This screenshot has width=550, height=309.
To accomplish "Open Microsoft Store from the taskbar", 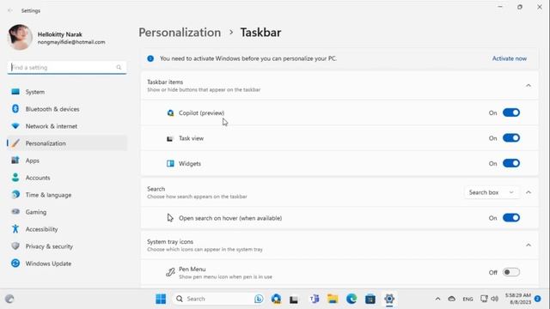I will 370,299.
